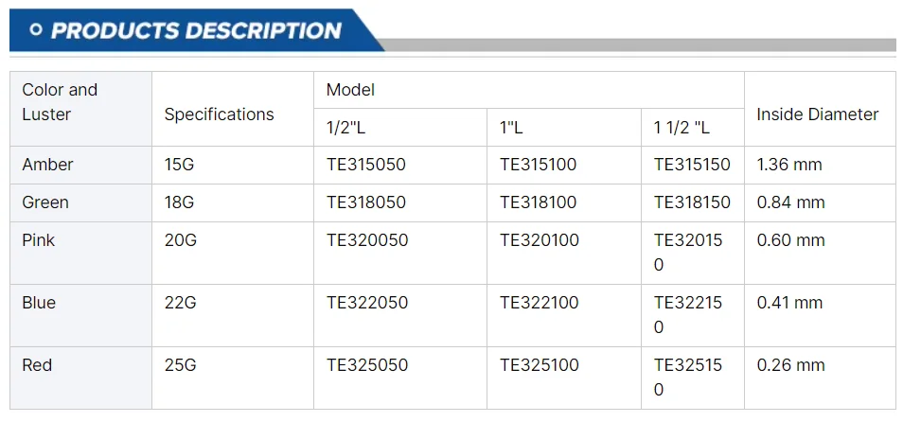The image size is (903, 422).
Task: Click the circle bullet beside Products Description
Action: pyautogui.click(x=36, y=30)
